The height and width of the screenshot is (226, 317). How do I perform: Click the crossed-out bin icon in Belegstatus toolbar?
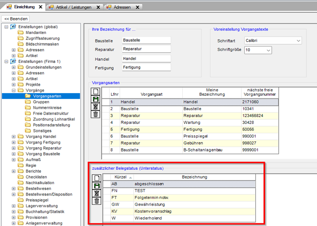96,193
